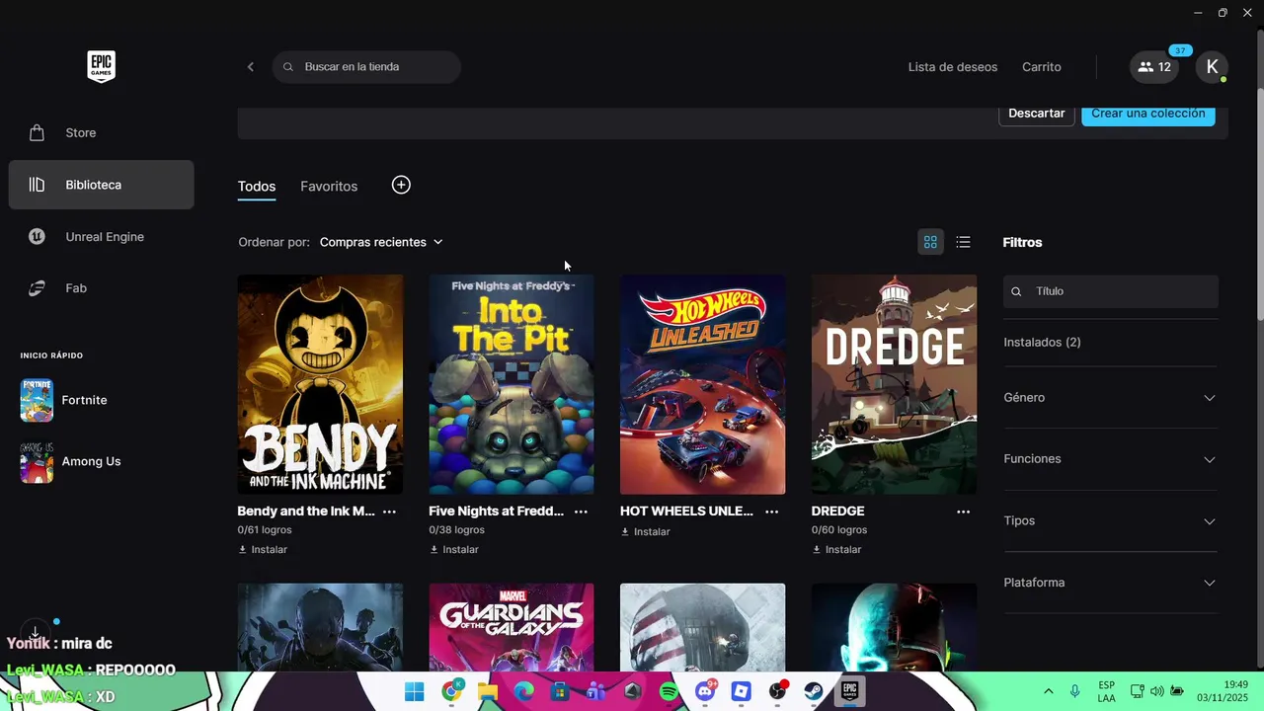The width and height of the screenshot is (1264, 711).
Task: Expand the Tipos filter
Action: point(1111,520)
